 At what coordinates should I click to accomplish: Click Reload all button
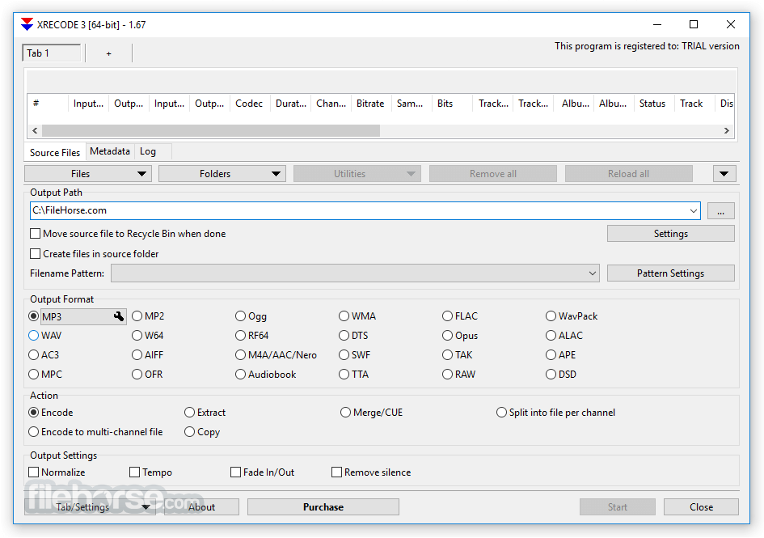(x=628, y=174)
